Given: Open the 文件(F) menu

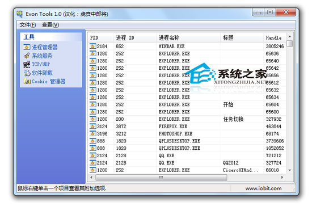Looking at the screenshot, I should click(28, 25).
